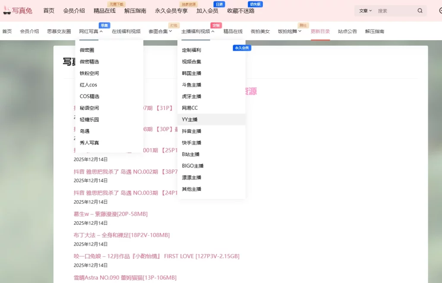
Task: Select YY主播 from the submenu
Action: pos(190,119)
